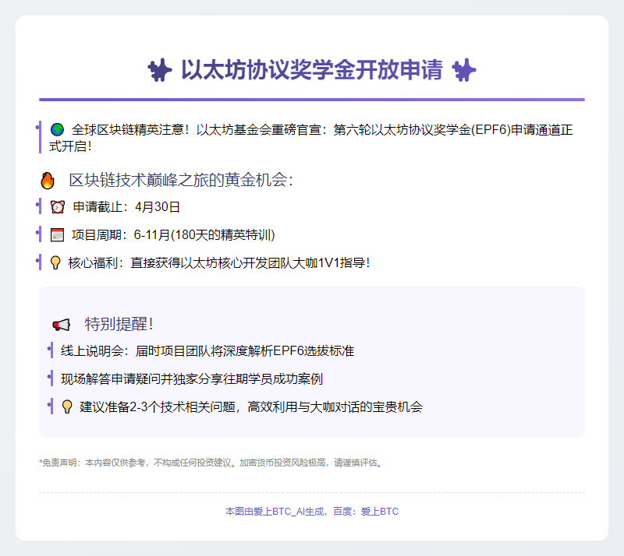Click the heading 特别提醒！

point(119,324)
